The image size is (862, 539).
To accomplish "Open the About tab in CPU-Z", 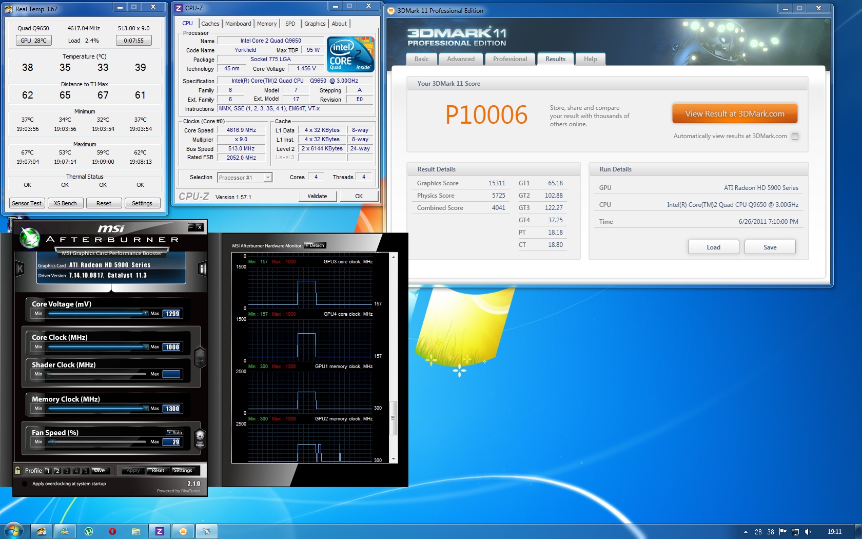I will click(339, 24).
